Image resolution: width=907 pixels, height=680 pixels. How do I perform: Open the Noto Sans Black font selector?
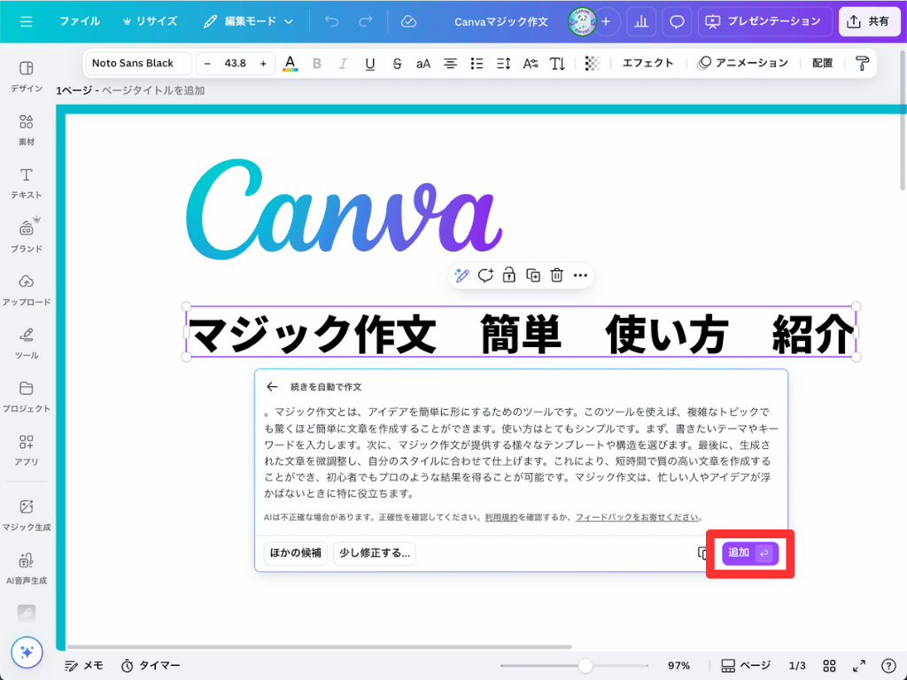click(138, 63)
